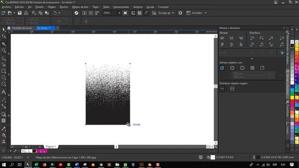Click Align right button in docker
Image resolution: width=299 pixels, height=168 pixels.
pos(241,38)
